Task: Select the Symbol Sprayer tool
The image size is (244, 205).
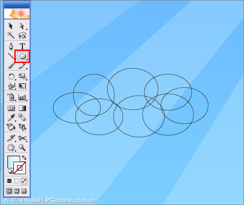Action: (11, 97)
